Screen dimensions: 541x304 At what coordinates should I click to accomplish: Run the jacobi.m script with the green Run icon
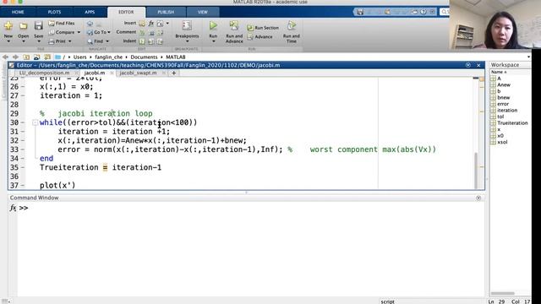[x=213, y=26]
